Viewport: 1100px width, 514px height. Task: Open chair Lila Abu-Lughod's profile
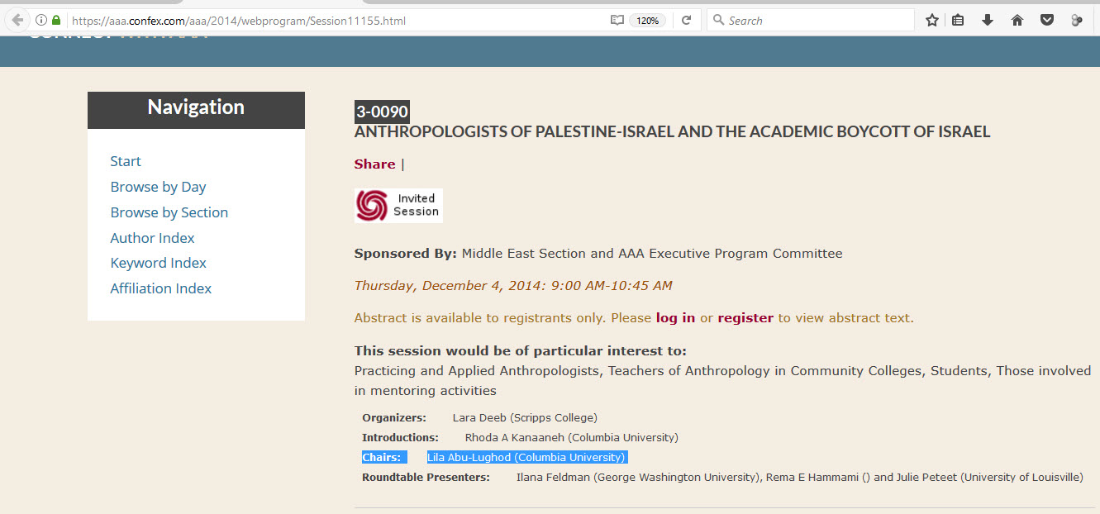(x=526, y=457)
